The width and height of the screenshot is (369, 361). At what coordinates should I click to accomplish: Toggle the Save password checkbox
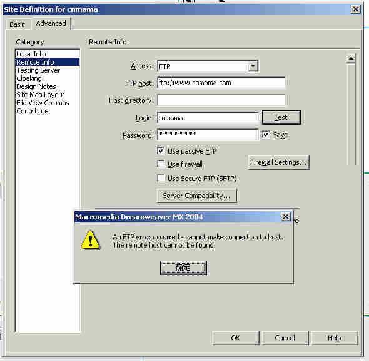coord(266,135)
